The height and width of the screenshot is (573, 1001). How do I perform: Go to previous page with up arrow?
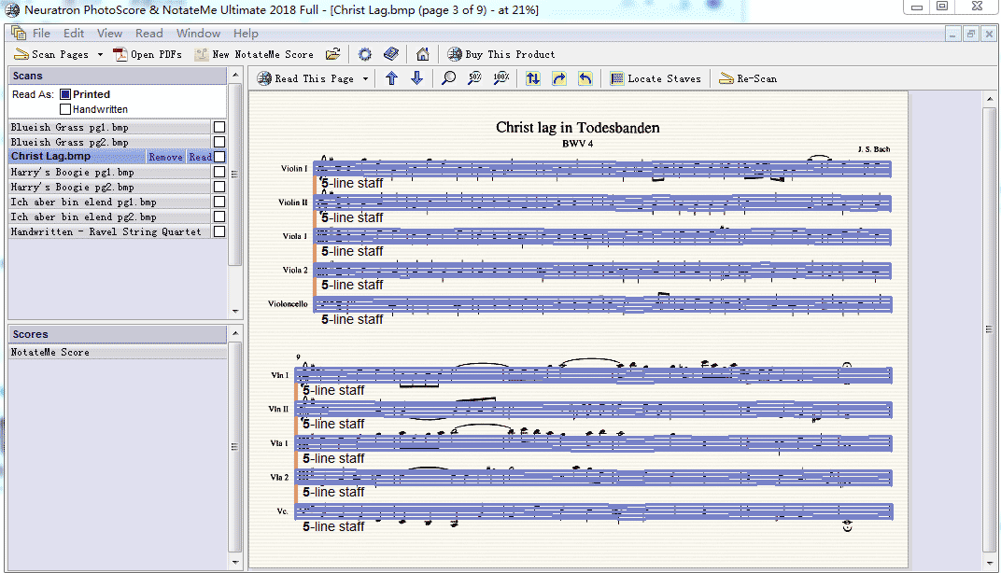tap(391, 78)
